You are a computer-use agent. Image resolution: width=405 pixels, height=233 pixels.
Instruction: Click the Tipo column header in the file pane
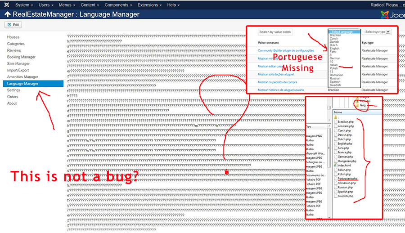point(316,126)
